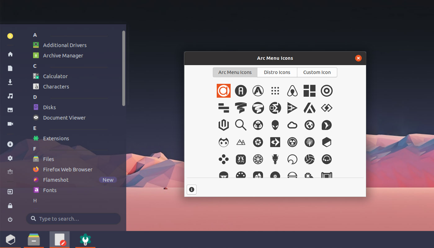
Task: Pick the crescent moon icon
Action: [292, 159]
